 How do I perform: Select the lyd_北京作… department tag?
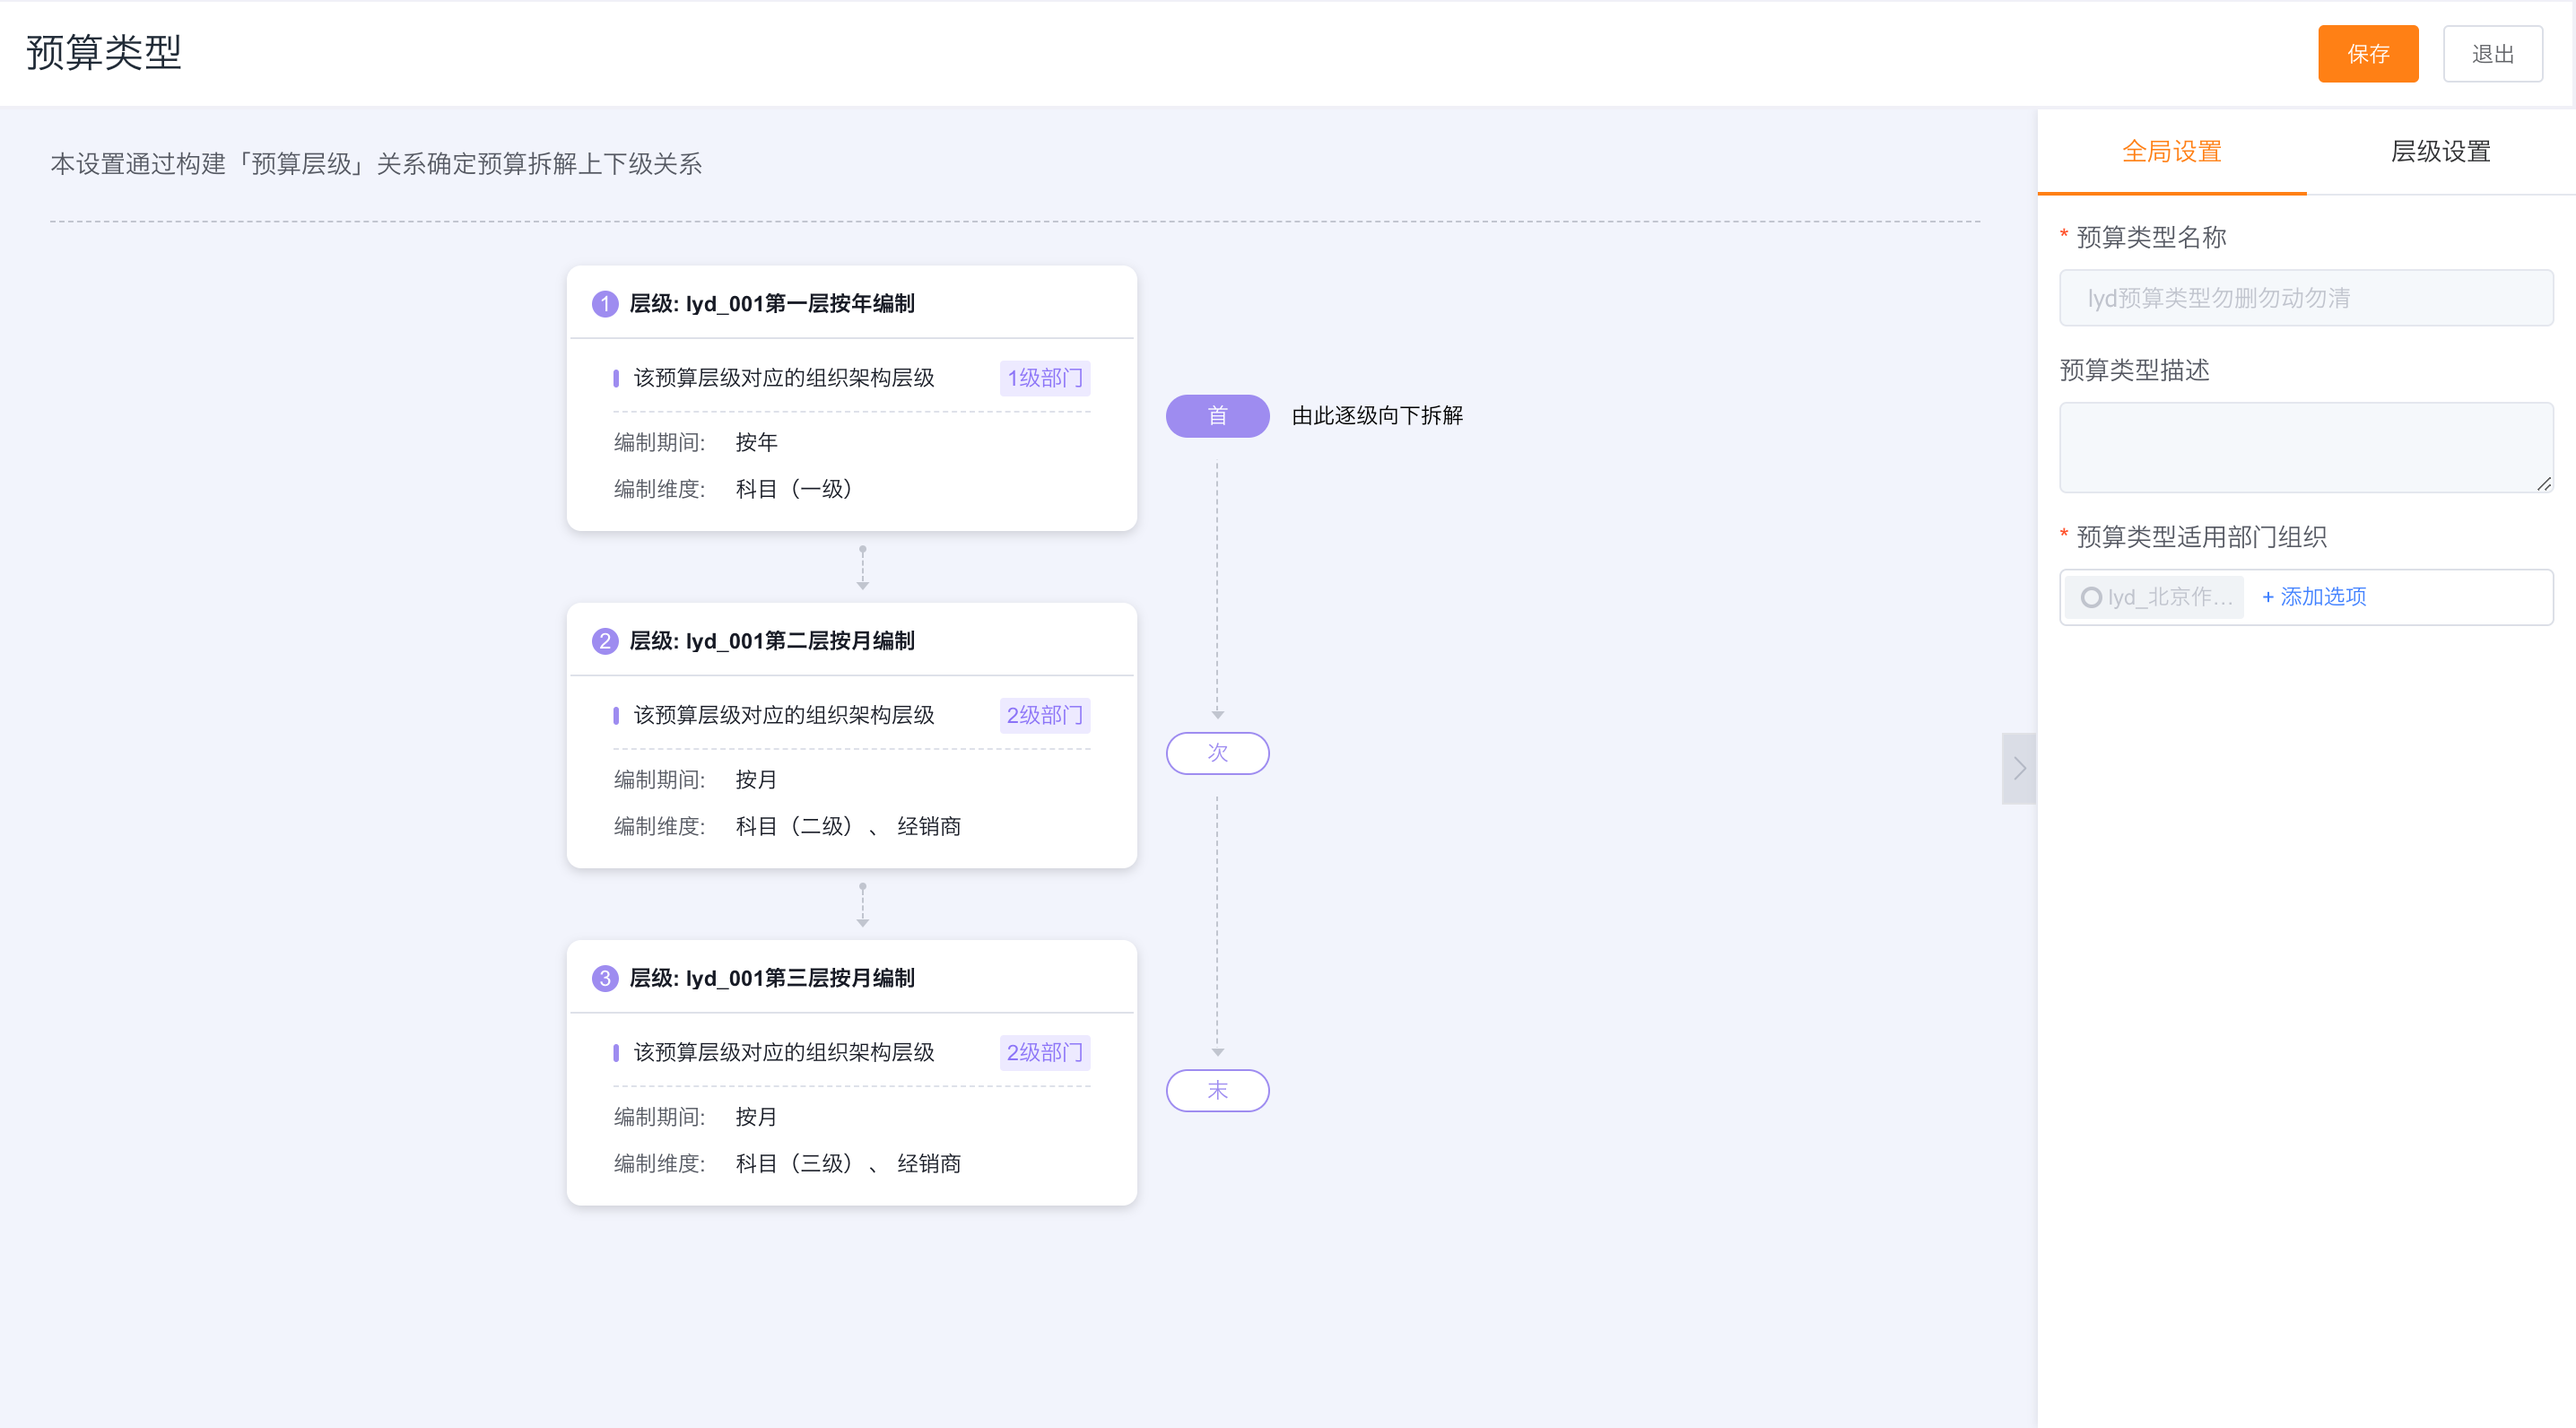pos(2156,597)
